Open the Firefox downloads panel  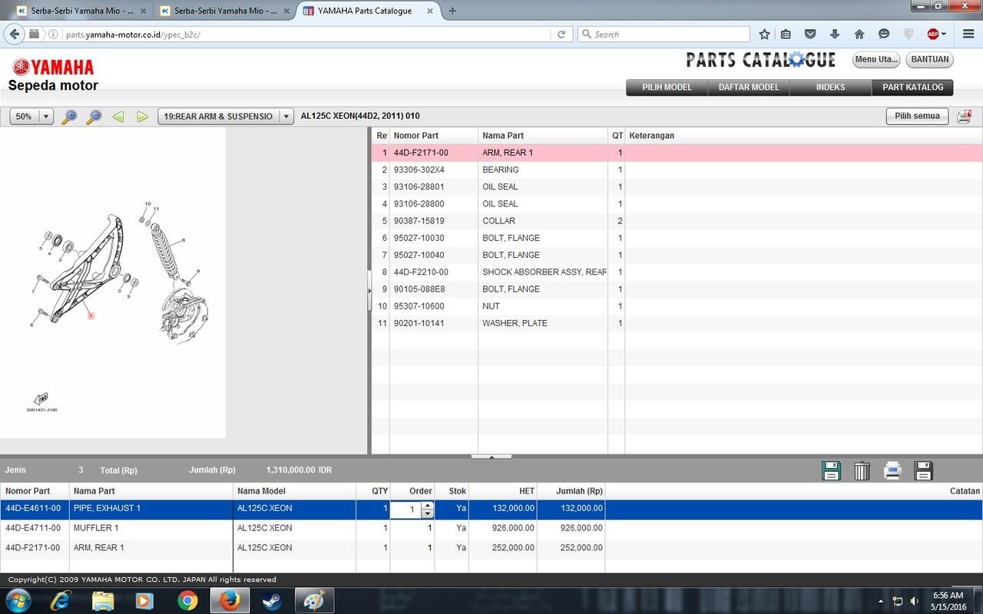point(835,35)
